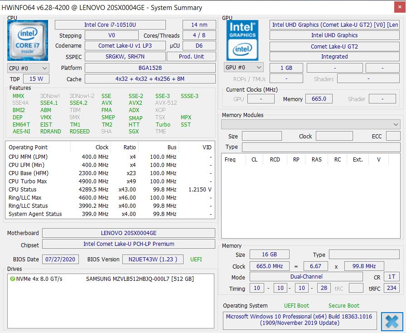This screenshot has height=333, width=406.
Task: Click the Secure Boot label
Action: 344,306
